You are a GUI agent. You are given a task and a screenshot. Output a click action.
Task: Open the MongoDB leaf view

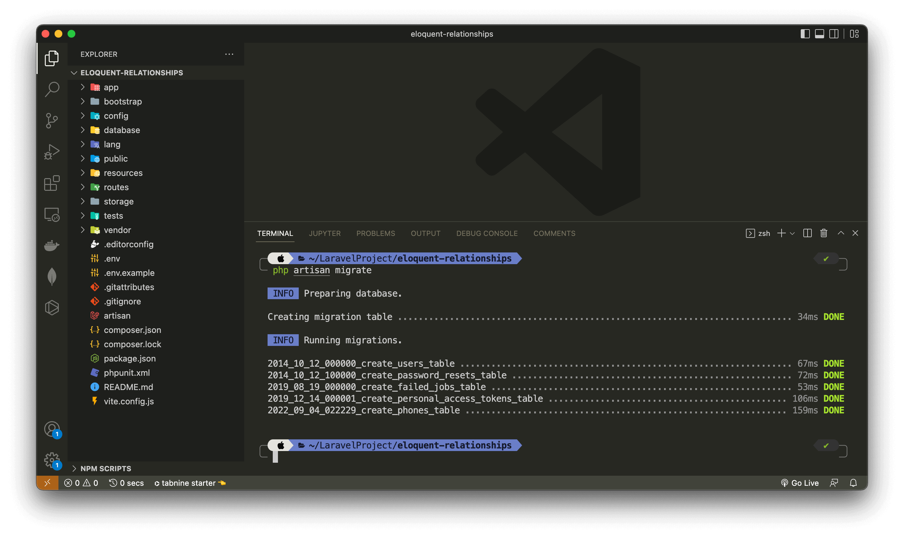pos(52,276)
